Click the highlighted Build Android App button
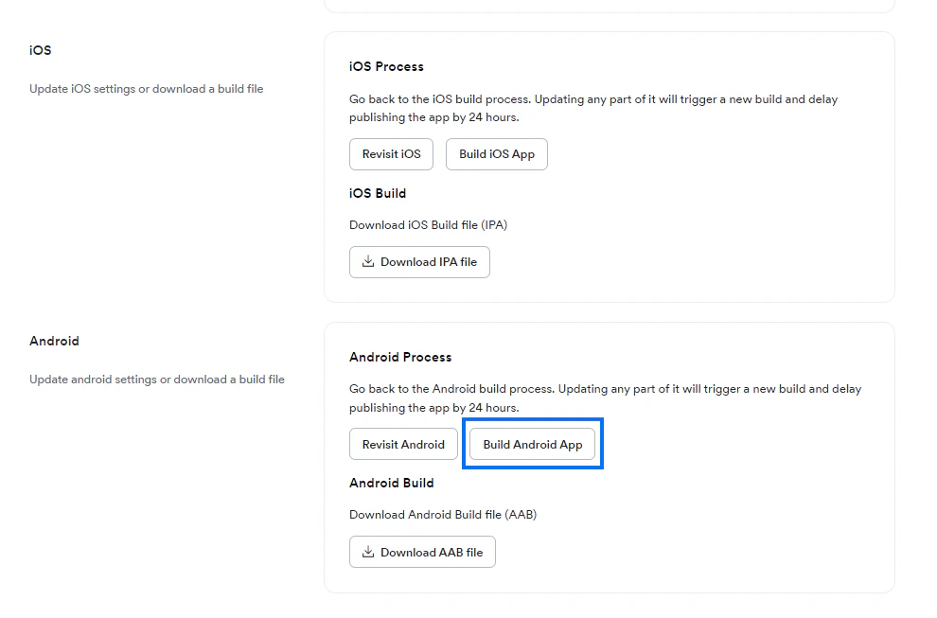937x618 pixels. [x=532, y=443]
